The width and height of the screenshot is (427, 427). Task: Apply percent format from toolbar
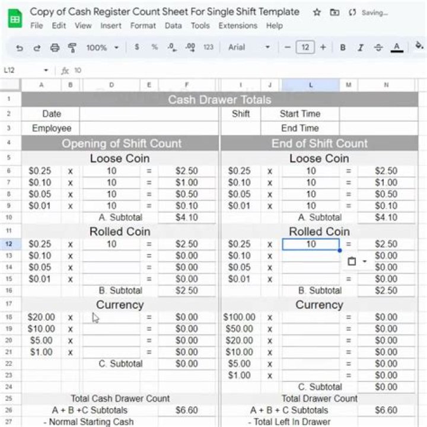(154, 47)
